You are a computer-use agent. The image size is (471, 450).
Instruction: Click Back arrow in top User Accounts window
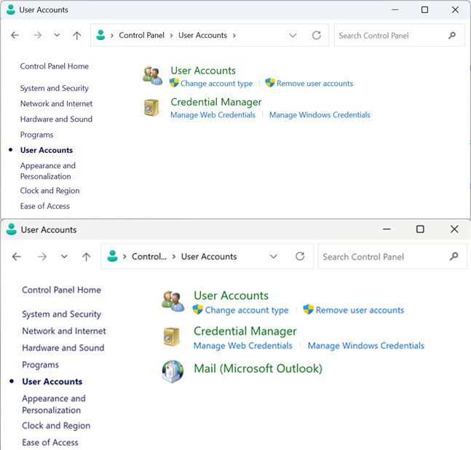coord(15,36)
